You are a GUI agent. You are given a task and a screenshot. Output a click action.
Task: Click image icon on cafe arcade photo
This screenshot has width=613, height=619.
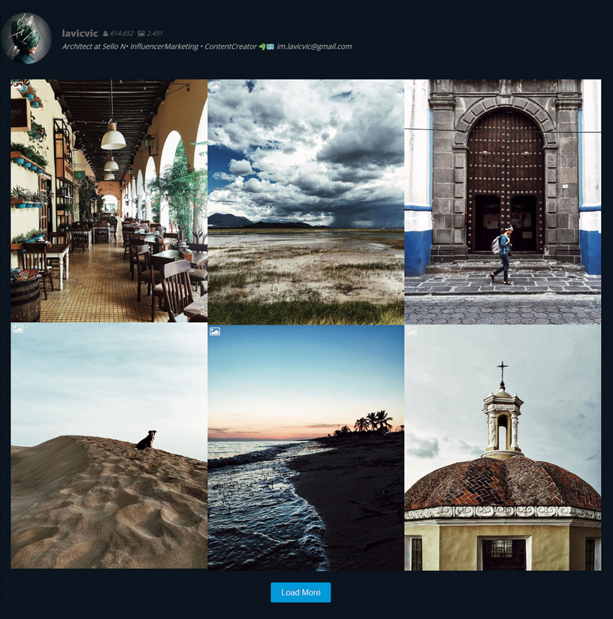pyautogui.click(x=18, y=84)
